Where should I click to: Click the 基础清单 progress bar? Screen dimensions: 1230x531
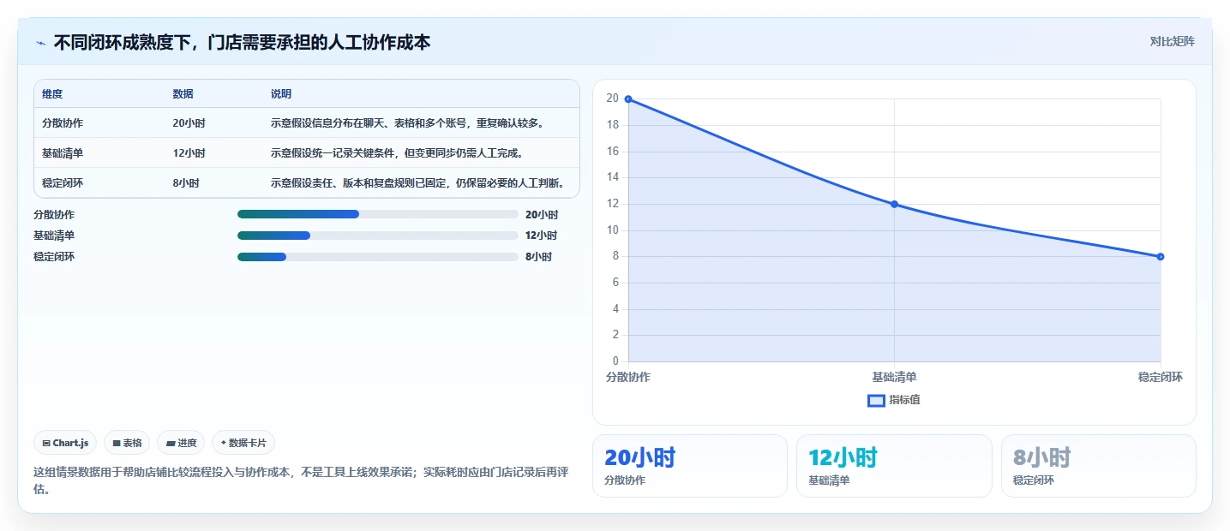pos(377,236)
